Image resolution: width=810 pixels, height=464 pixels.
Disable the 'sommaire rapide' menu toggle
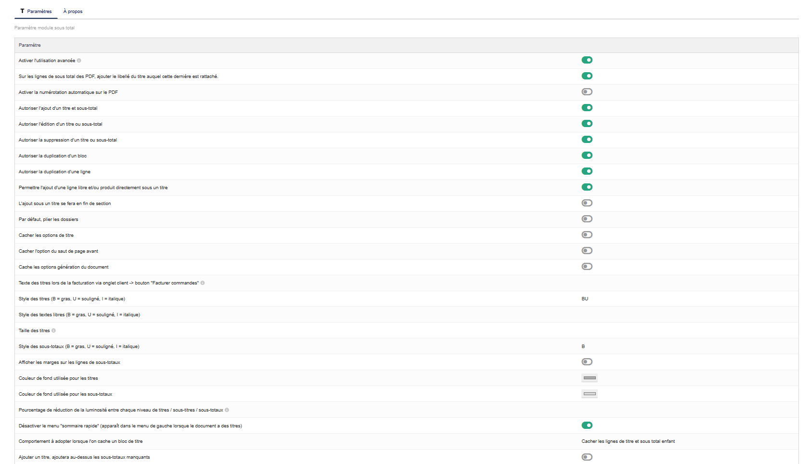pos(587,425)
